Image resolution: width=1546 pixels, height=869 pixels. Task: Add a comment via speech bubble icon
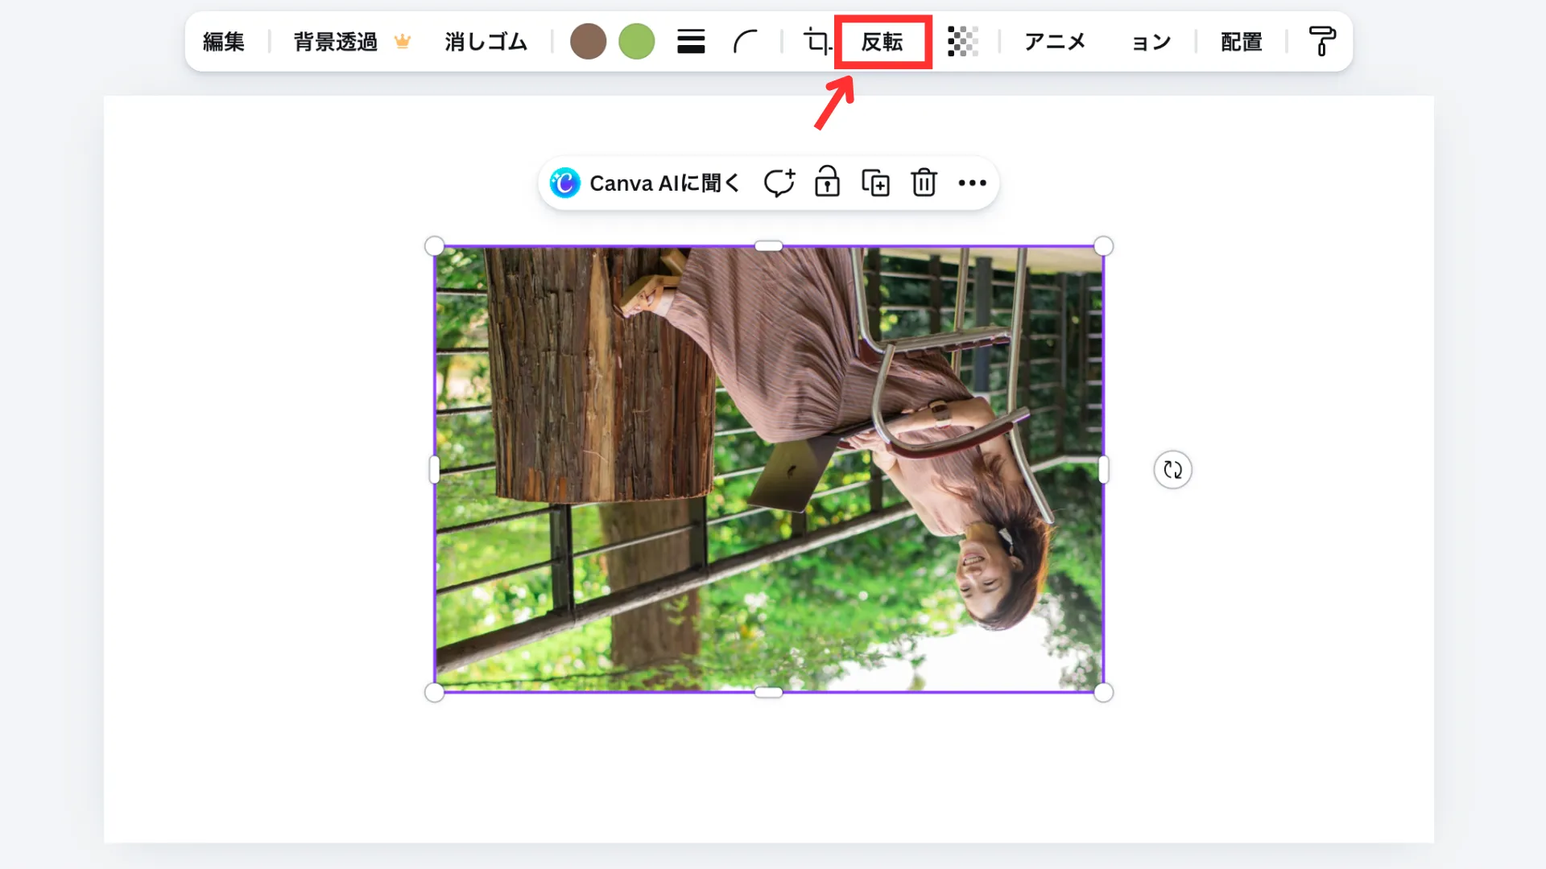coord(779,183)
